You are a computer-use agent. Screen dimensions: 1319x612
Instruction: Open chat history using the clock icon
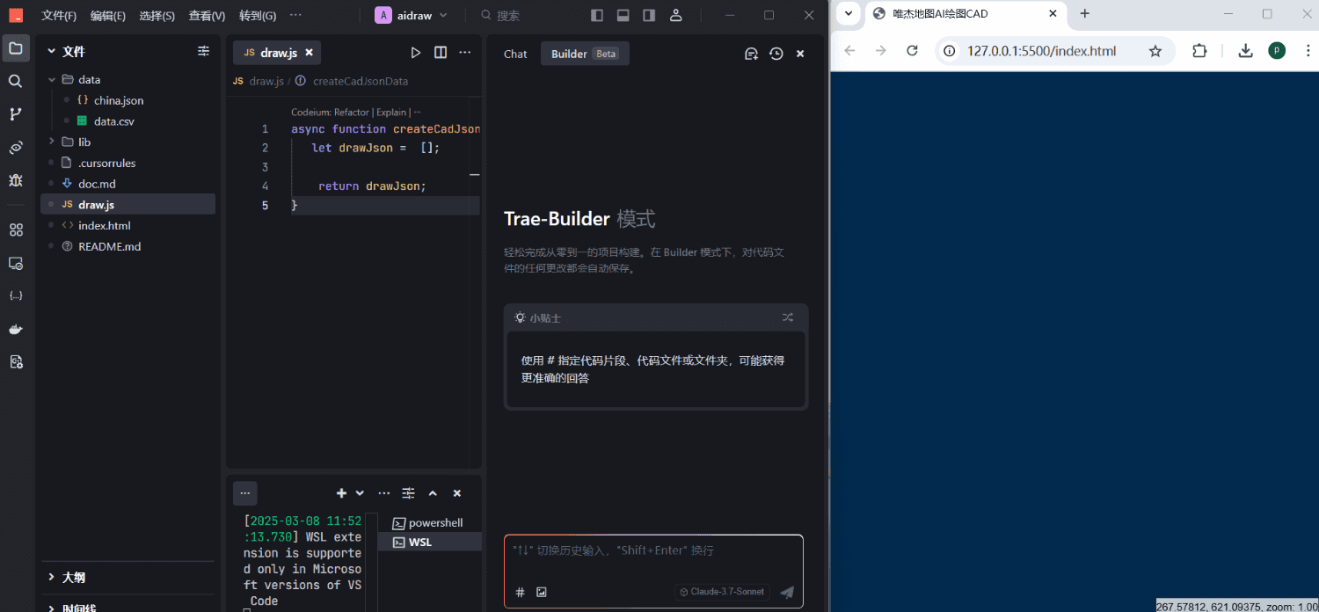776,54
